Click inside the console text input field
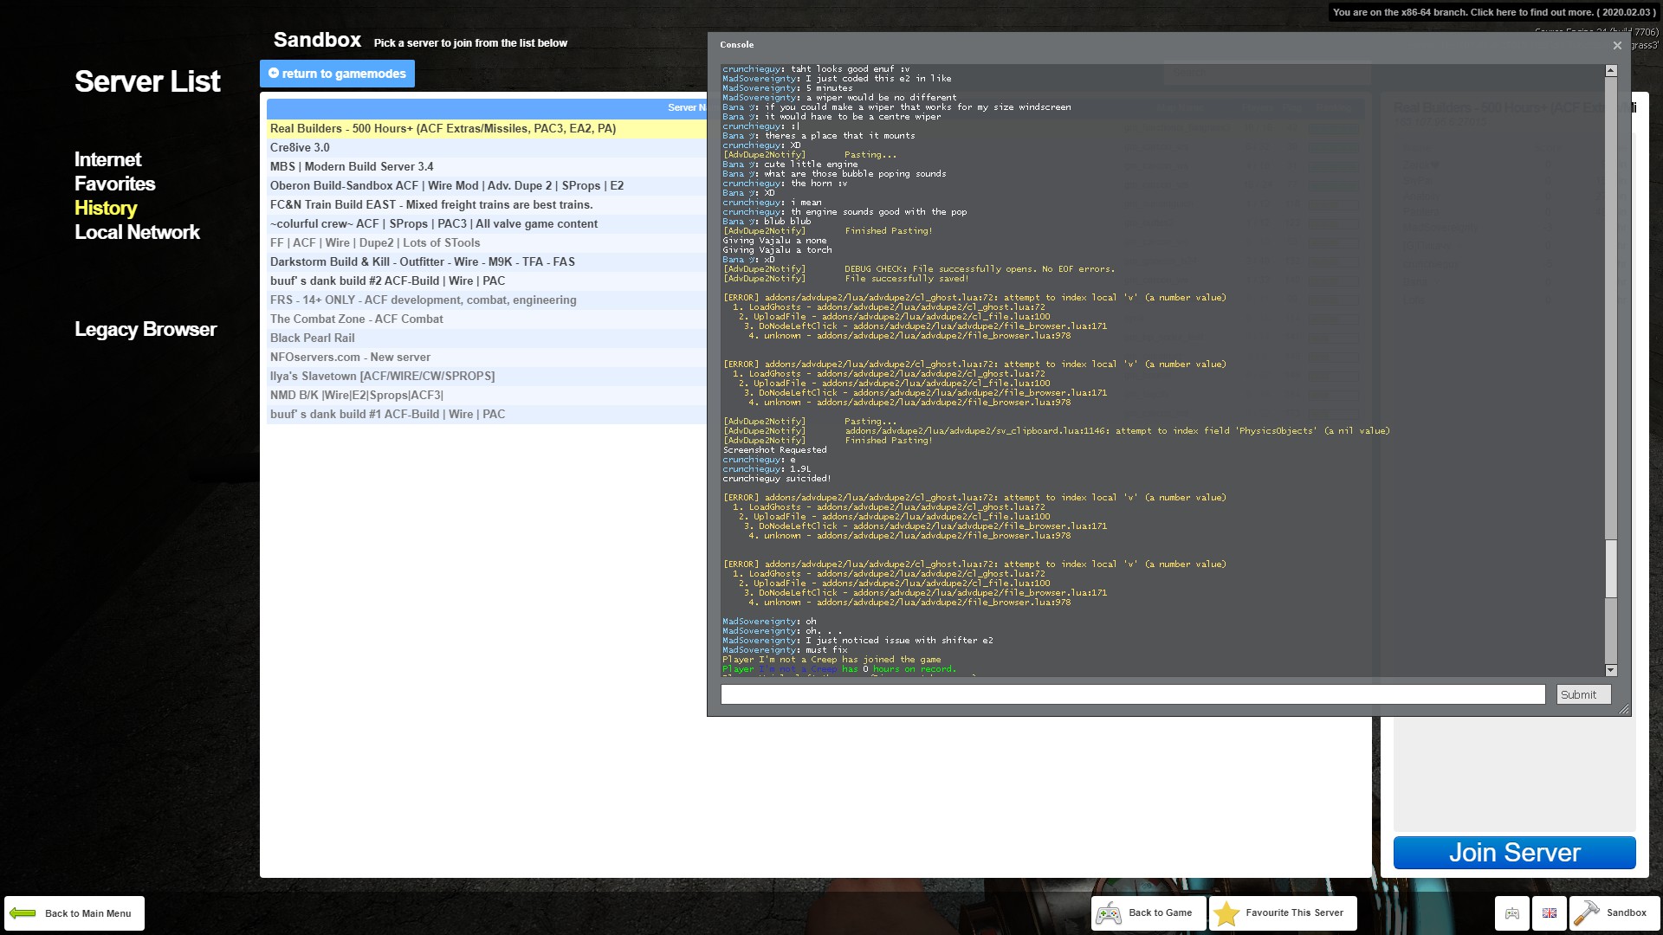Screen dimensions: 1663x935 click(1126, 694)
